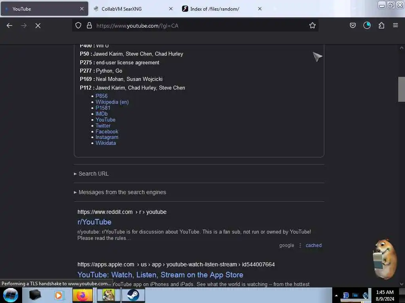Click the volume tray icon
Viewport: 405px width, 303px height.
click(365, 295)
